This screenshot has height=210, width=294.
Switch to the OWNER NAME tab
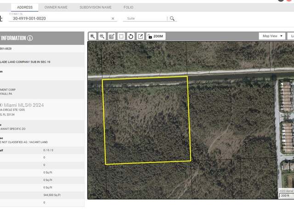pyautogui.click(x=56, y=7)
